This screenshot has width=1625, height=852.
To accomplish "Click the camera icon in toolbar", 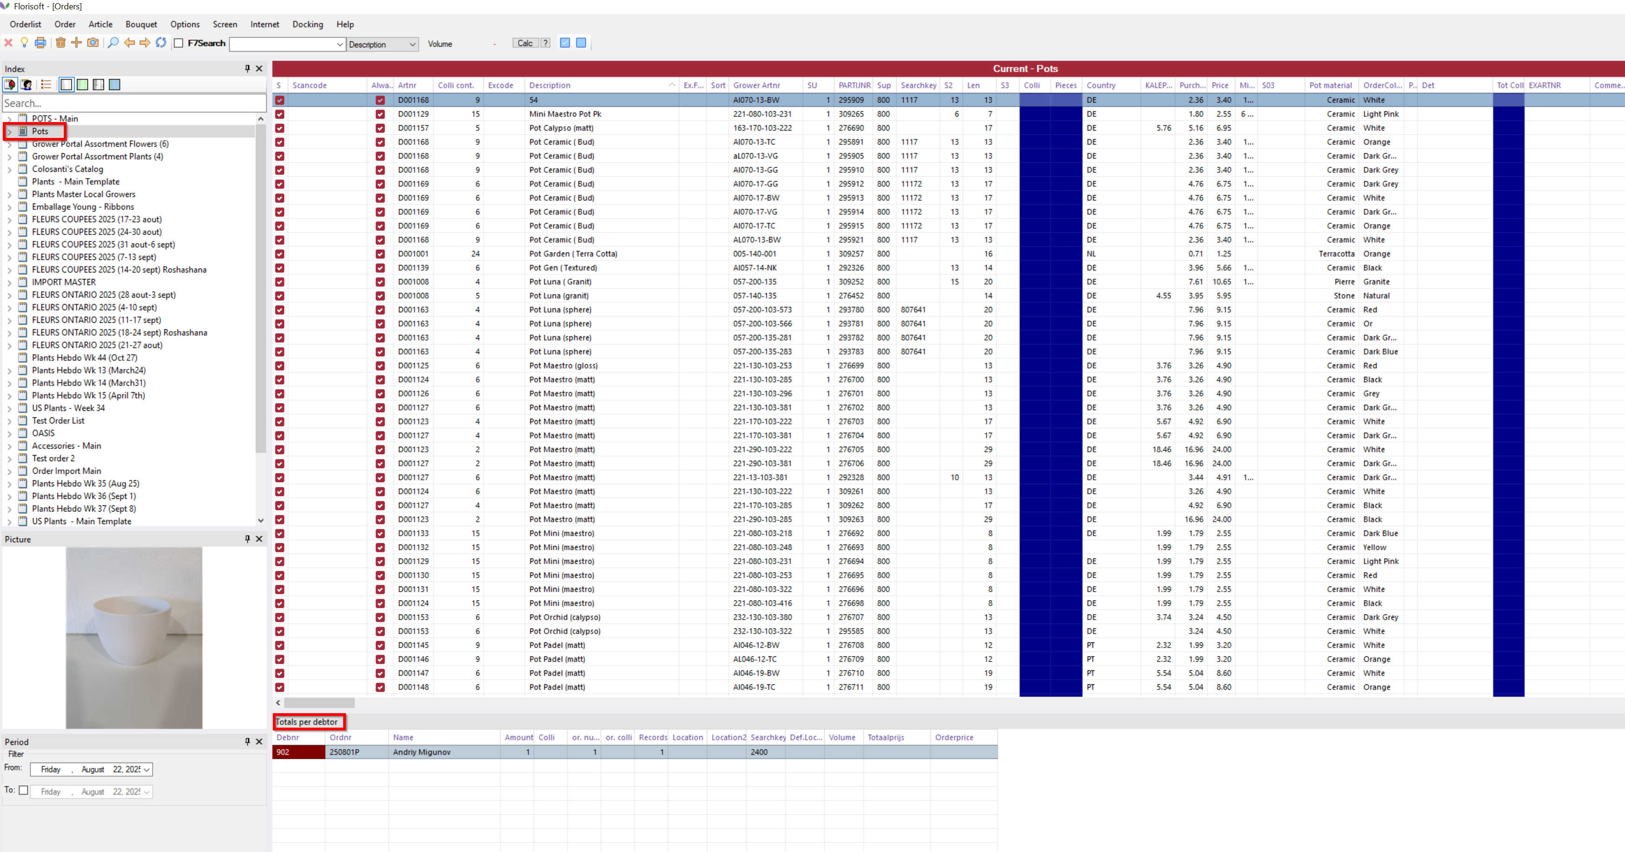I will click(93, 43).
